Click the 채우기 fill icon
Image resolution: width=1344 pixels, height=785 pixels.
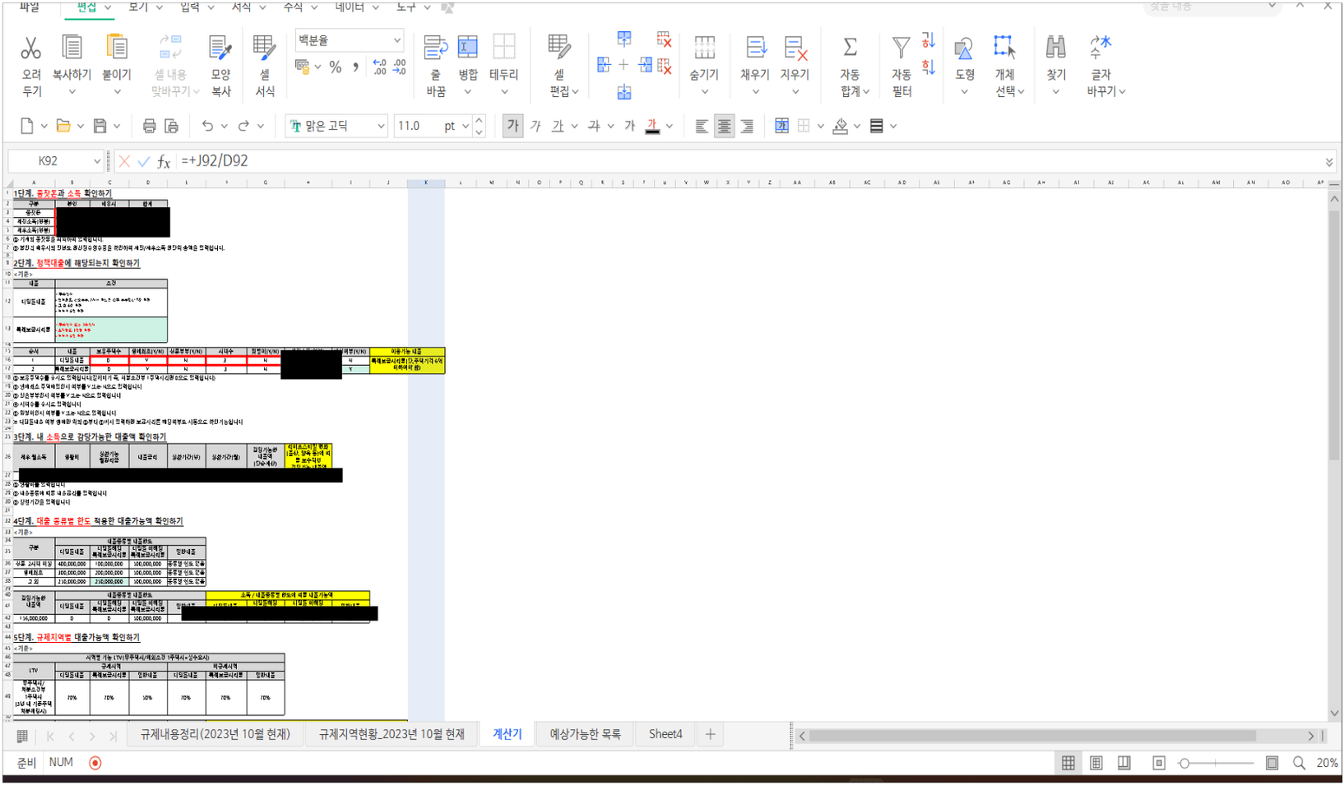pos(755,48)
